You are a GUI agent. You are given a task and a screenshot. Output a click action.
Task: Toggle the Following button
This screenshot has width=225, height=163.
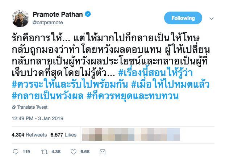[x=183, y=18]
